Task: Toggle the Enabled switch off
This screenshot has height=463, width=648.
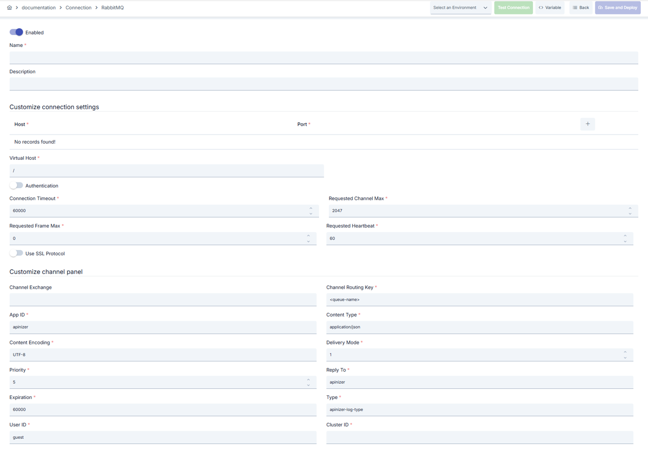Action: click(x=16, y=32)
